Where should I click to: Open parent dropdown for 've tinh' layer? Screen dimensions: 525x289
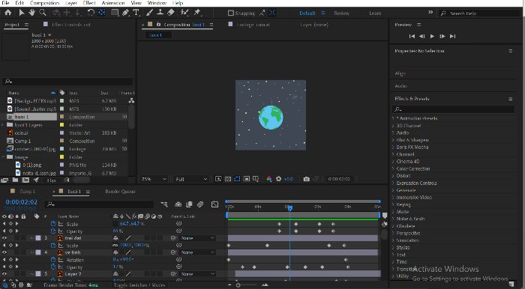[197, 252]
